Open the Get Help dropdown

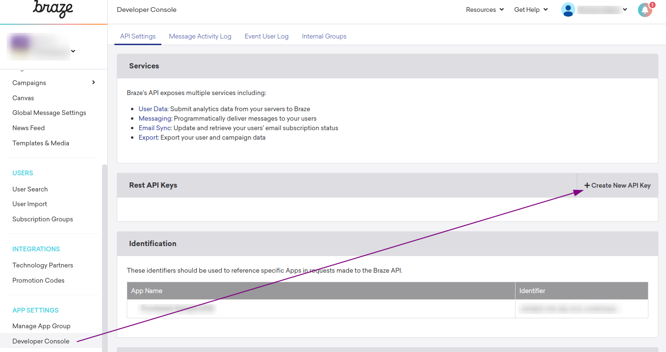pyautogui.click(x=531, y=10)
